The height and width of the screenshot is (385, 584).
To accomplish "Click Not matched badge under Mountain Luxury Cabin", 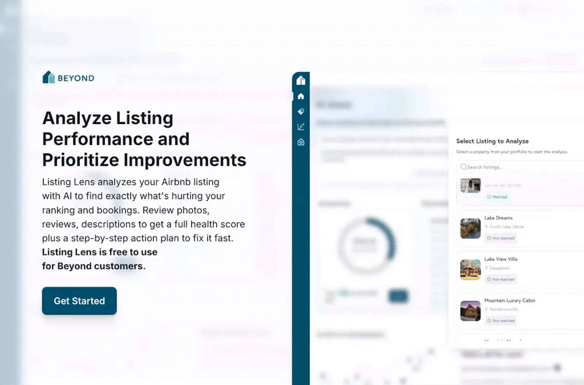I will point(500,320).
